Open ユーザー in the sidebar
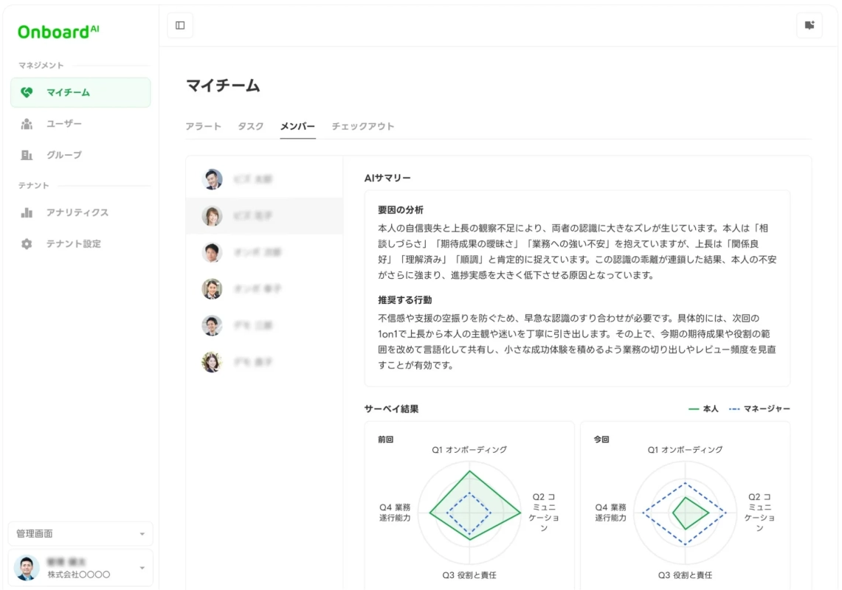 80,124
